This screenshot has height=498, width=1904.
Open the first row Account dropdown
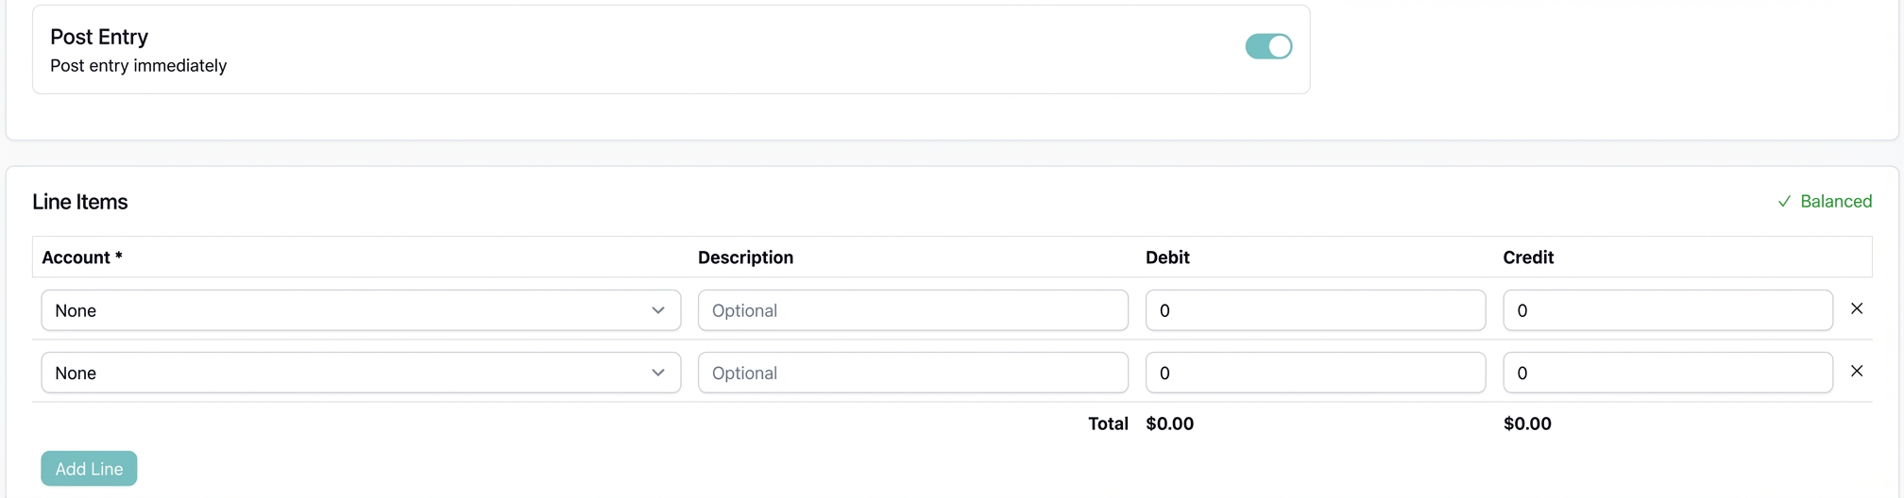tap(360, 310)
